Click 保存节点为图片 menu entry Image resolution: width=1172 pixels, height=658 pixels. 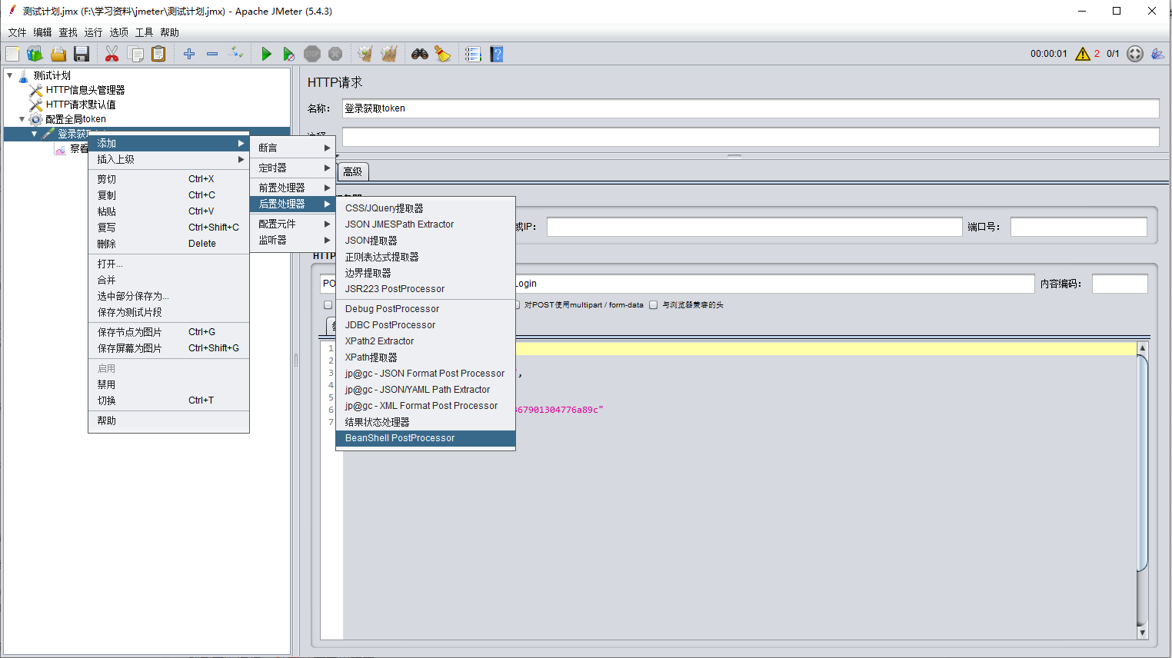(x=169, y=332)
